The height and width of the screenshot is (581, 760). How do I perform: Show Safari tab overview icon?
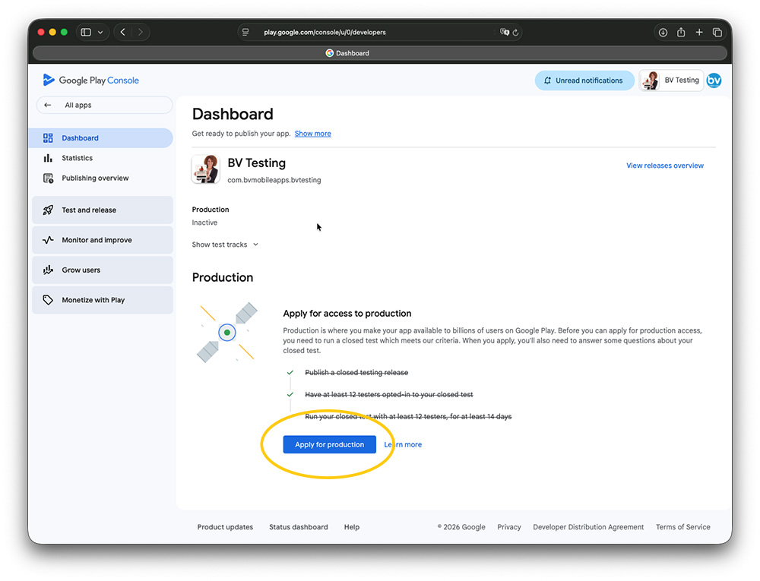click(x=717, y=32)
